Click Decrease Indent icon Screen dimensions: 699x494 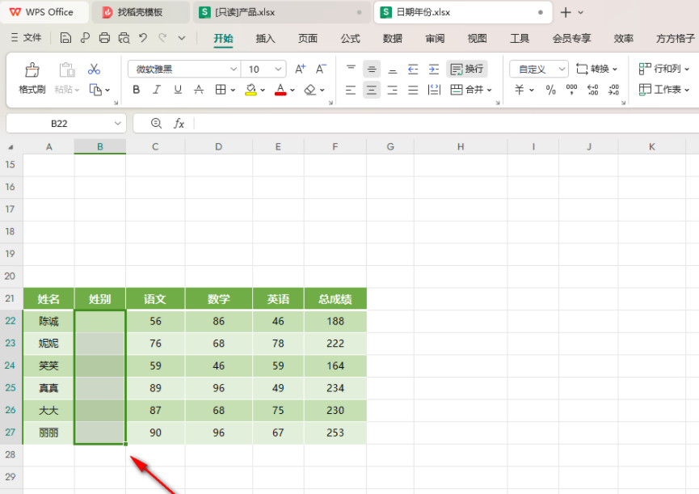[413, 69]
